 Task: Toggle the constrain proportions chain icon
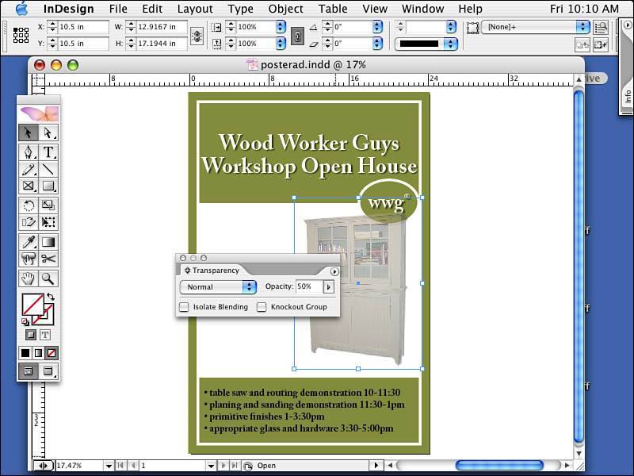pyautogui.click(x=197, y=35)
